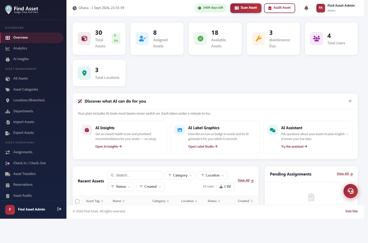Go to Assignments in sidebar
Screen dimensions: 368x243
point(32,152)
